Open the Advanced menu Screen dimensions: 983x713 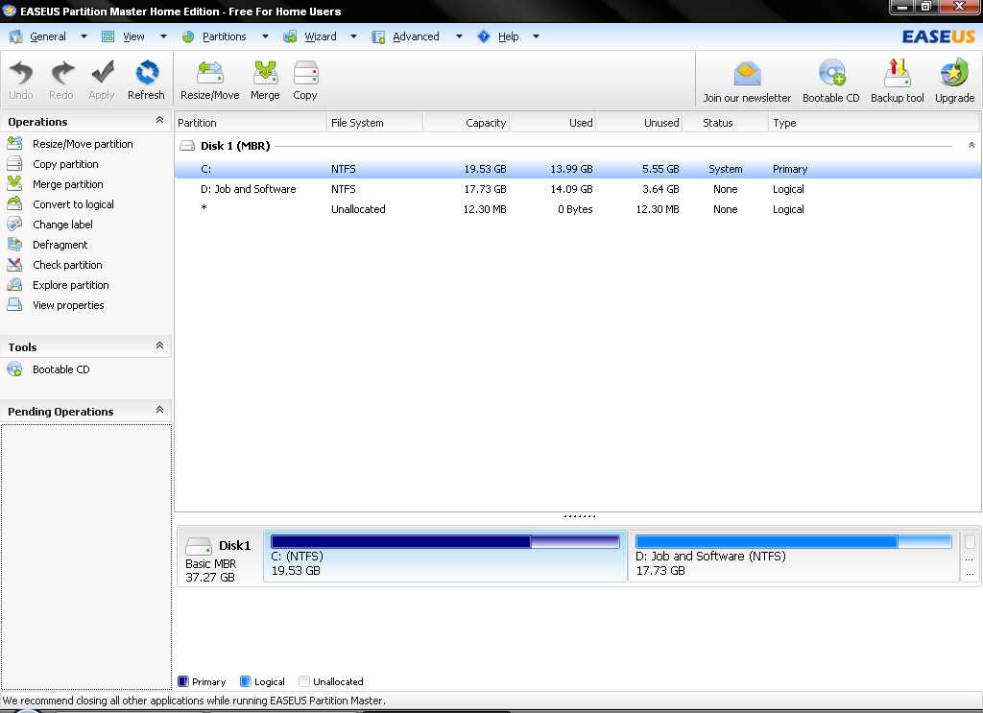tap(416, 36)
